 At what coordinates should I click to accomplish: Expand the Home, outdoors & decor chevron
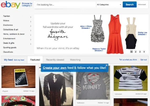tap(31, 35)
